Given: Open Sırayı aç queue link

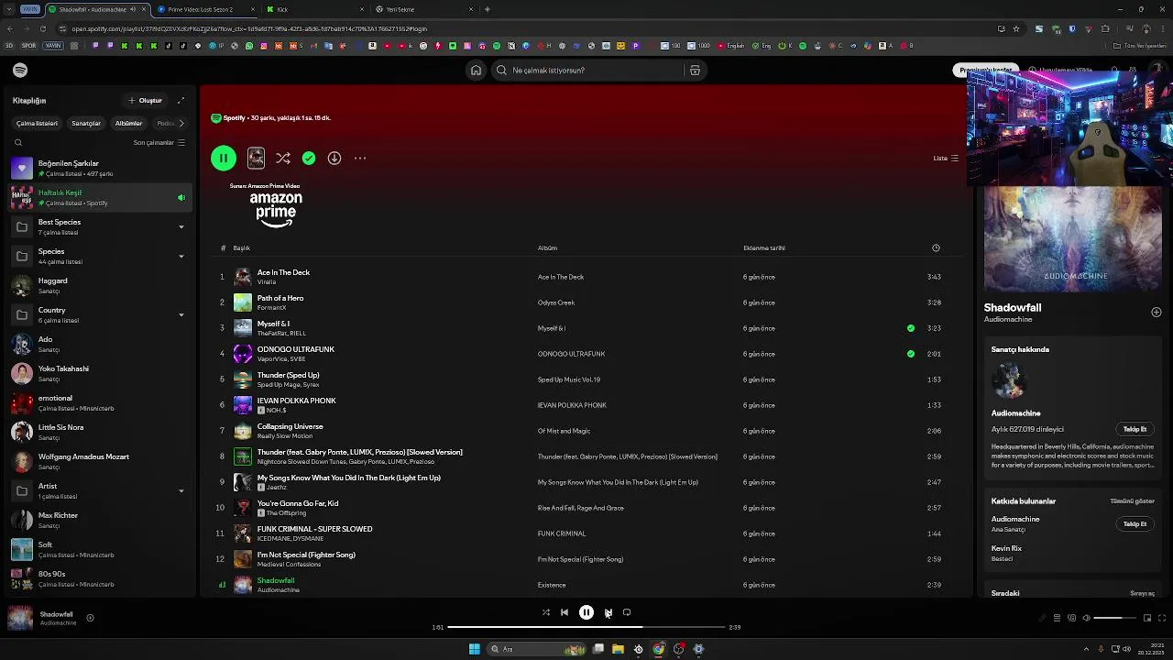Looking at the screenshot, I should tap(1142, 593).
